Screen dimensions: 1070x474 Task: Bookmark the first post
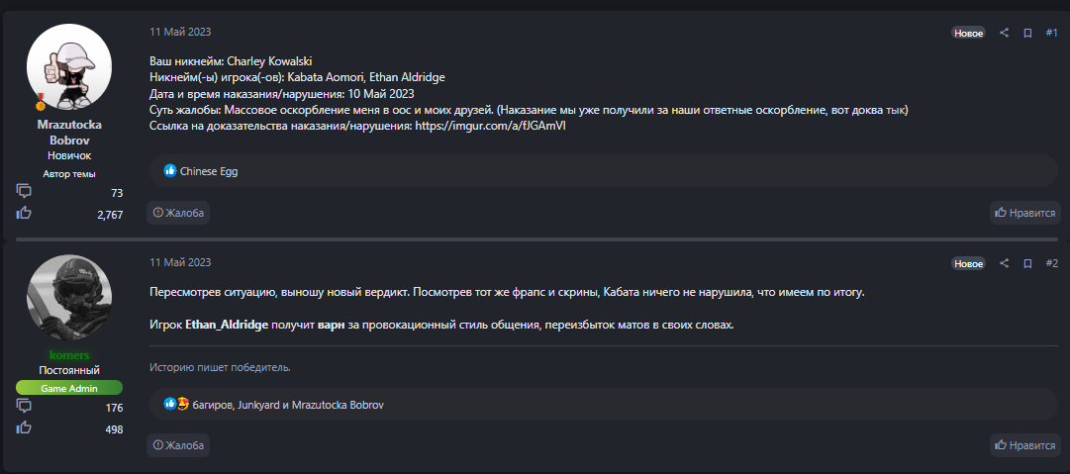pos(1027,33)
